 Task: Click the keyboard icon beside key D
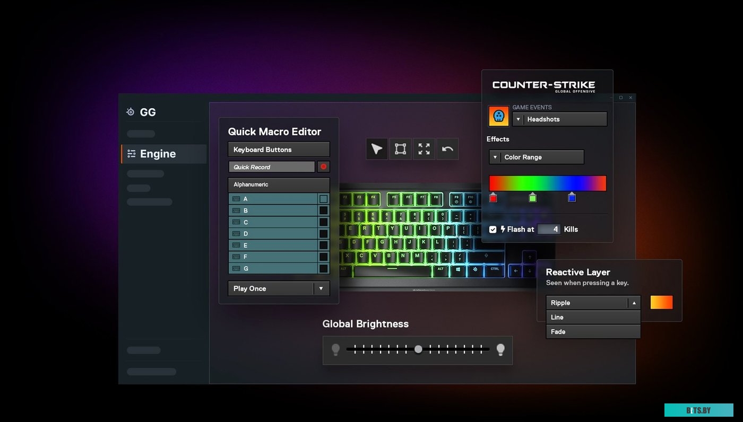[236, 234]
